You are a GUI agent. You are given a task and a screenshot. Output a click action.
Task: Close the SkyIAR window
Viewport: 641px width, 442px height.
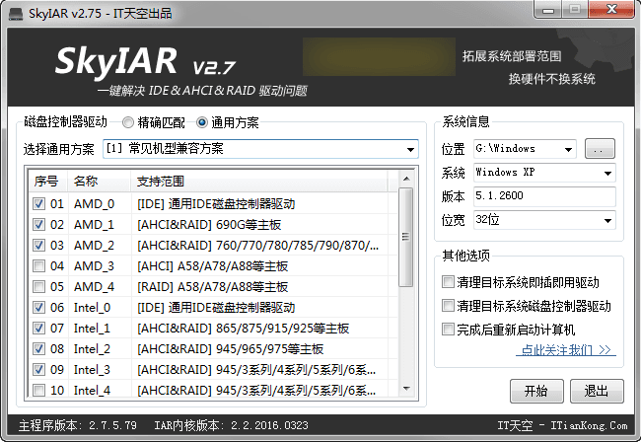(611, 9)
